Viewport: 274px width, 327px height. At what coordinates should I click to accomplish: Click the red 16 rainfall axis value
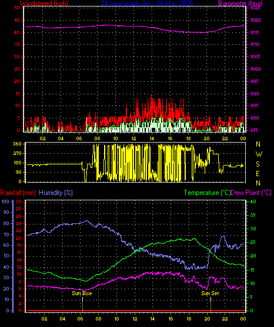[19, 252]
